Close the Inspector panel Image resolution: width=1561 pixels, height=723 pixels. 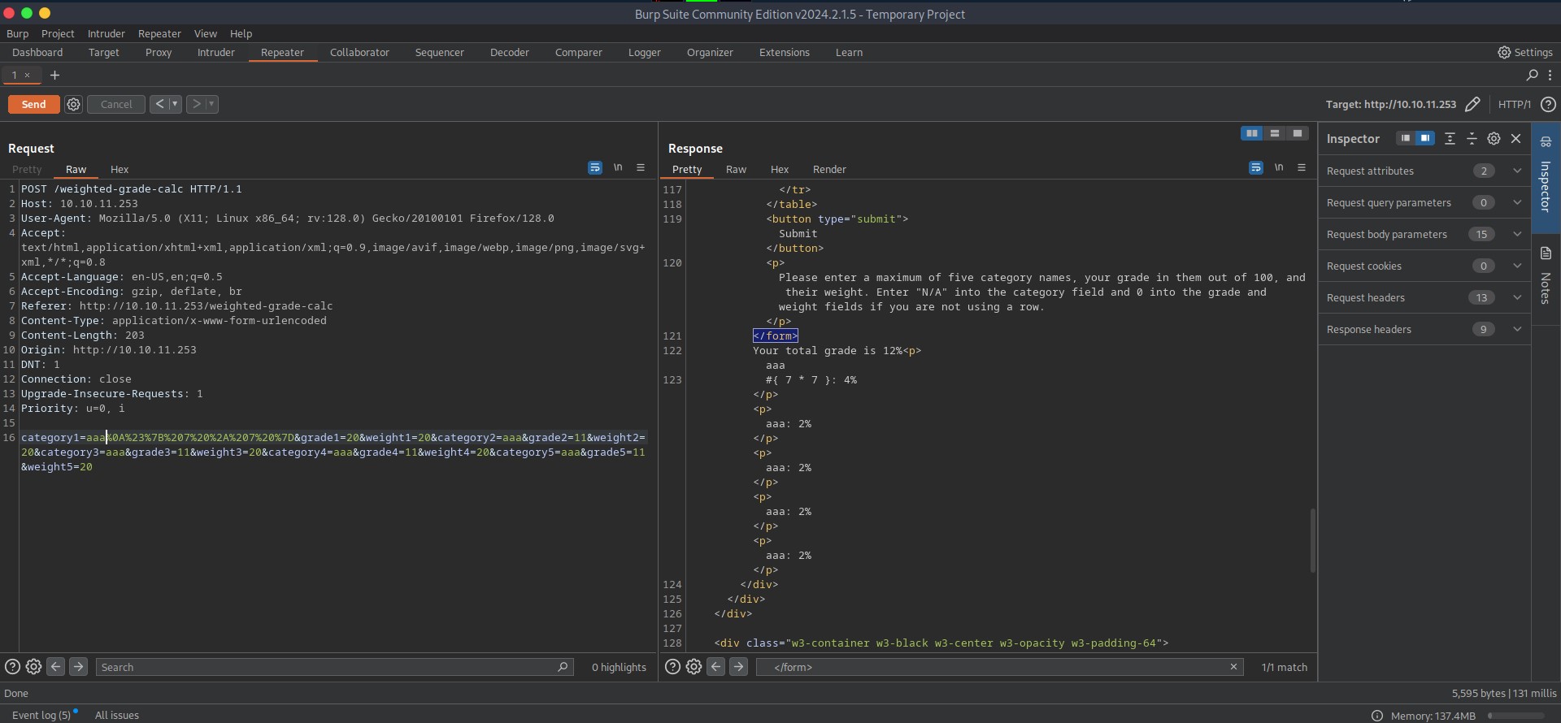click(1516, 139)
